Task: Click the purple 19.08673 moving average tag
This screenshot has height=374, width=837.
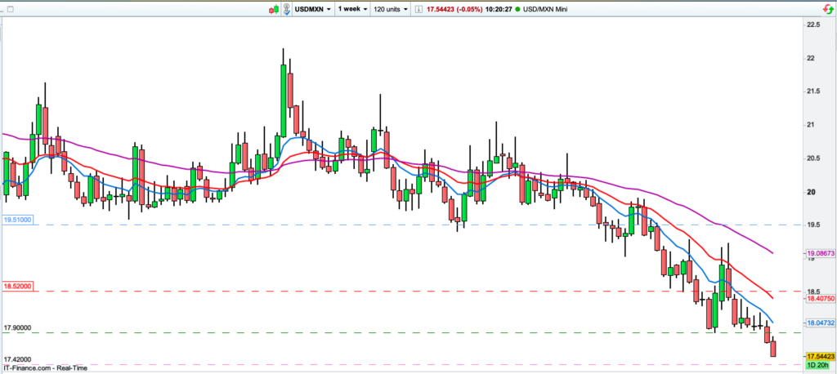Action: pos(820,255)
